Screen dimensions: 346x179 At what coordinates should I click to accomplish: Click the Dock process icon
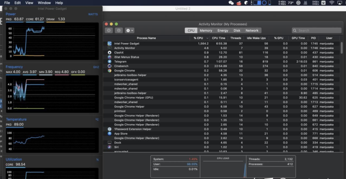110,142
